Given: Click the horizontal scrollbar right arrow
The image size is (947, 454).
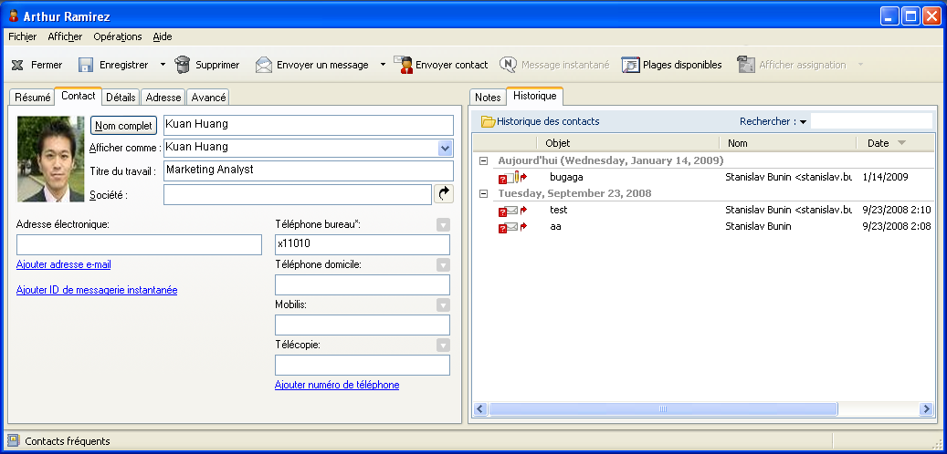Looking at the screenshot, I should pyautogui.click(x=927, y=409).
